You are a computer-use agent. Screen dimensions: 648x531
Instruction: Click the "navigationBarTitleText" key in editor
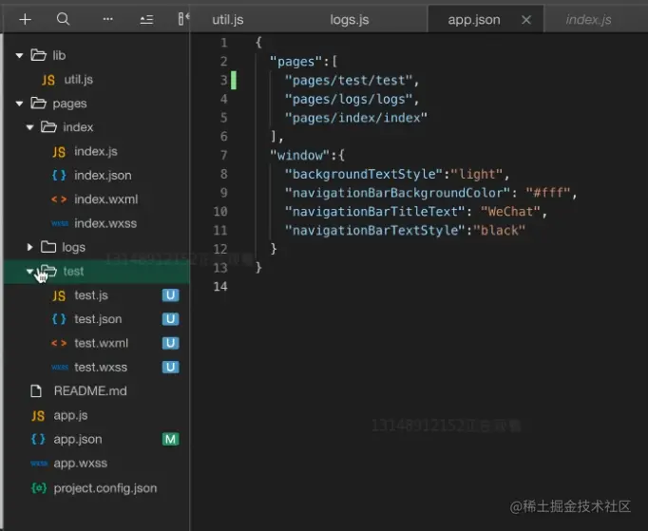pyautogui.click(x=375, y=212)
